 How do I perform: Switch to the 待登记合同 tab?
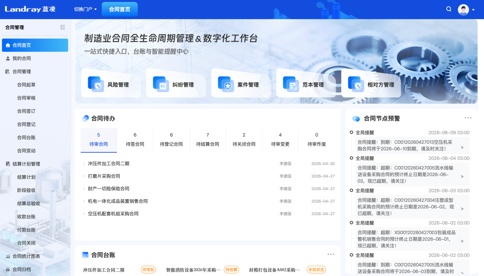(x=171, y=140)
